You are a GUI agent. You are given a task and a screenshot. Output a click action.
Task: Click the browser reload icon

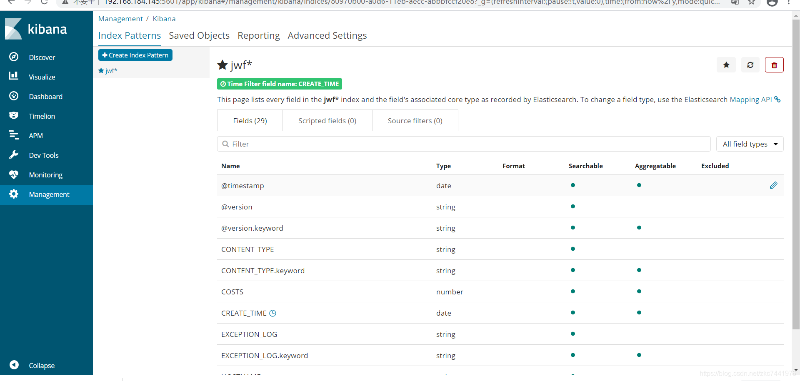point(45,2)
